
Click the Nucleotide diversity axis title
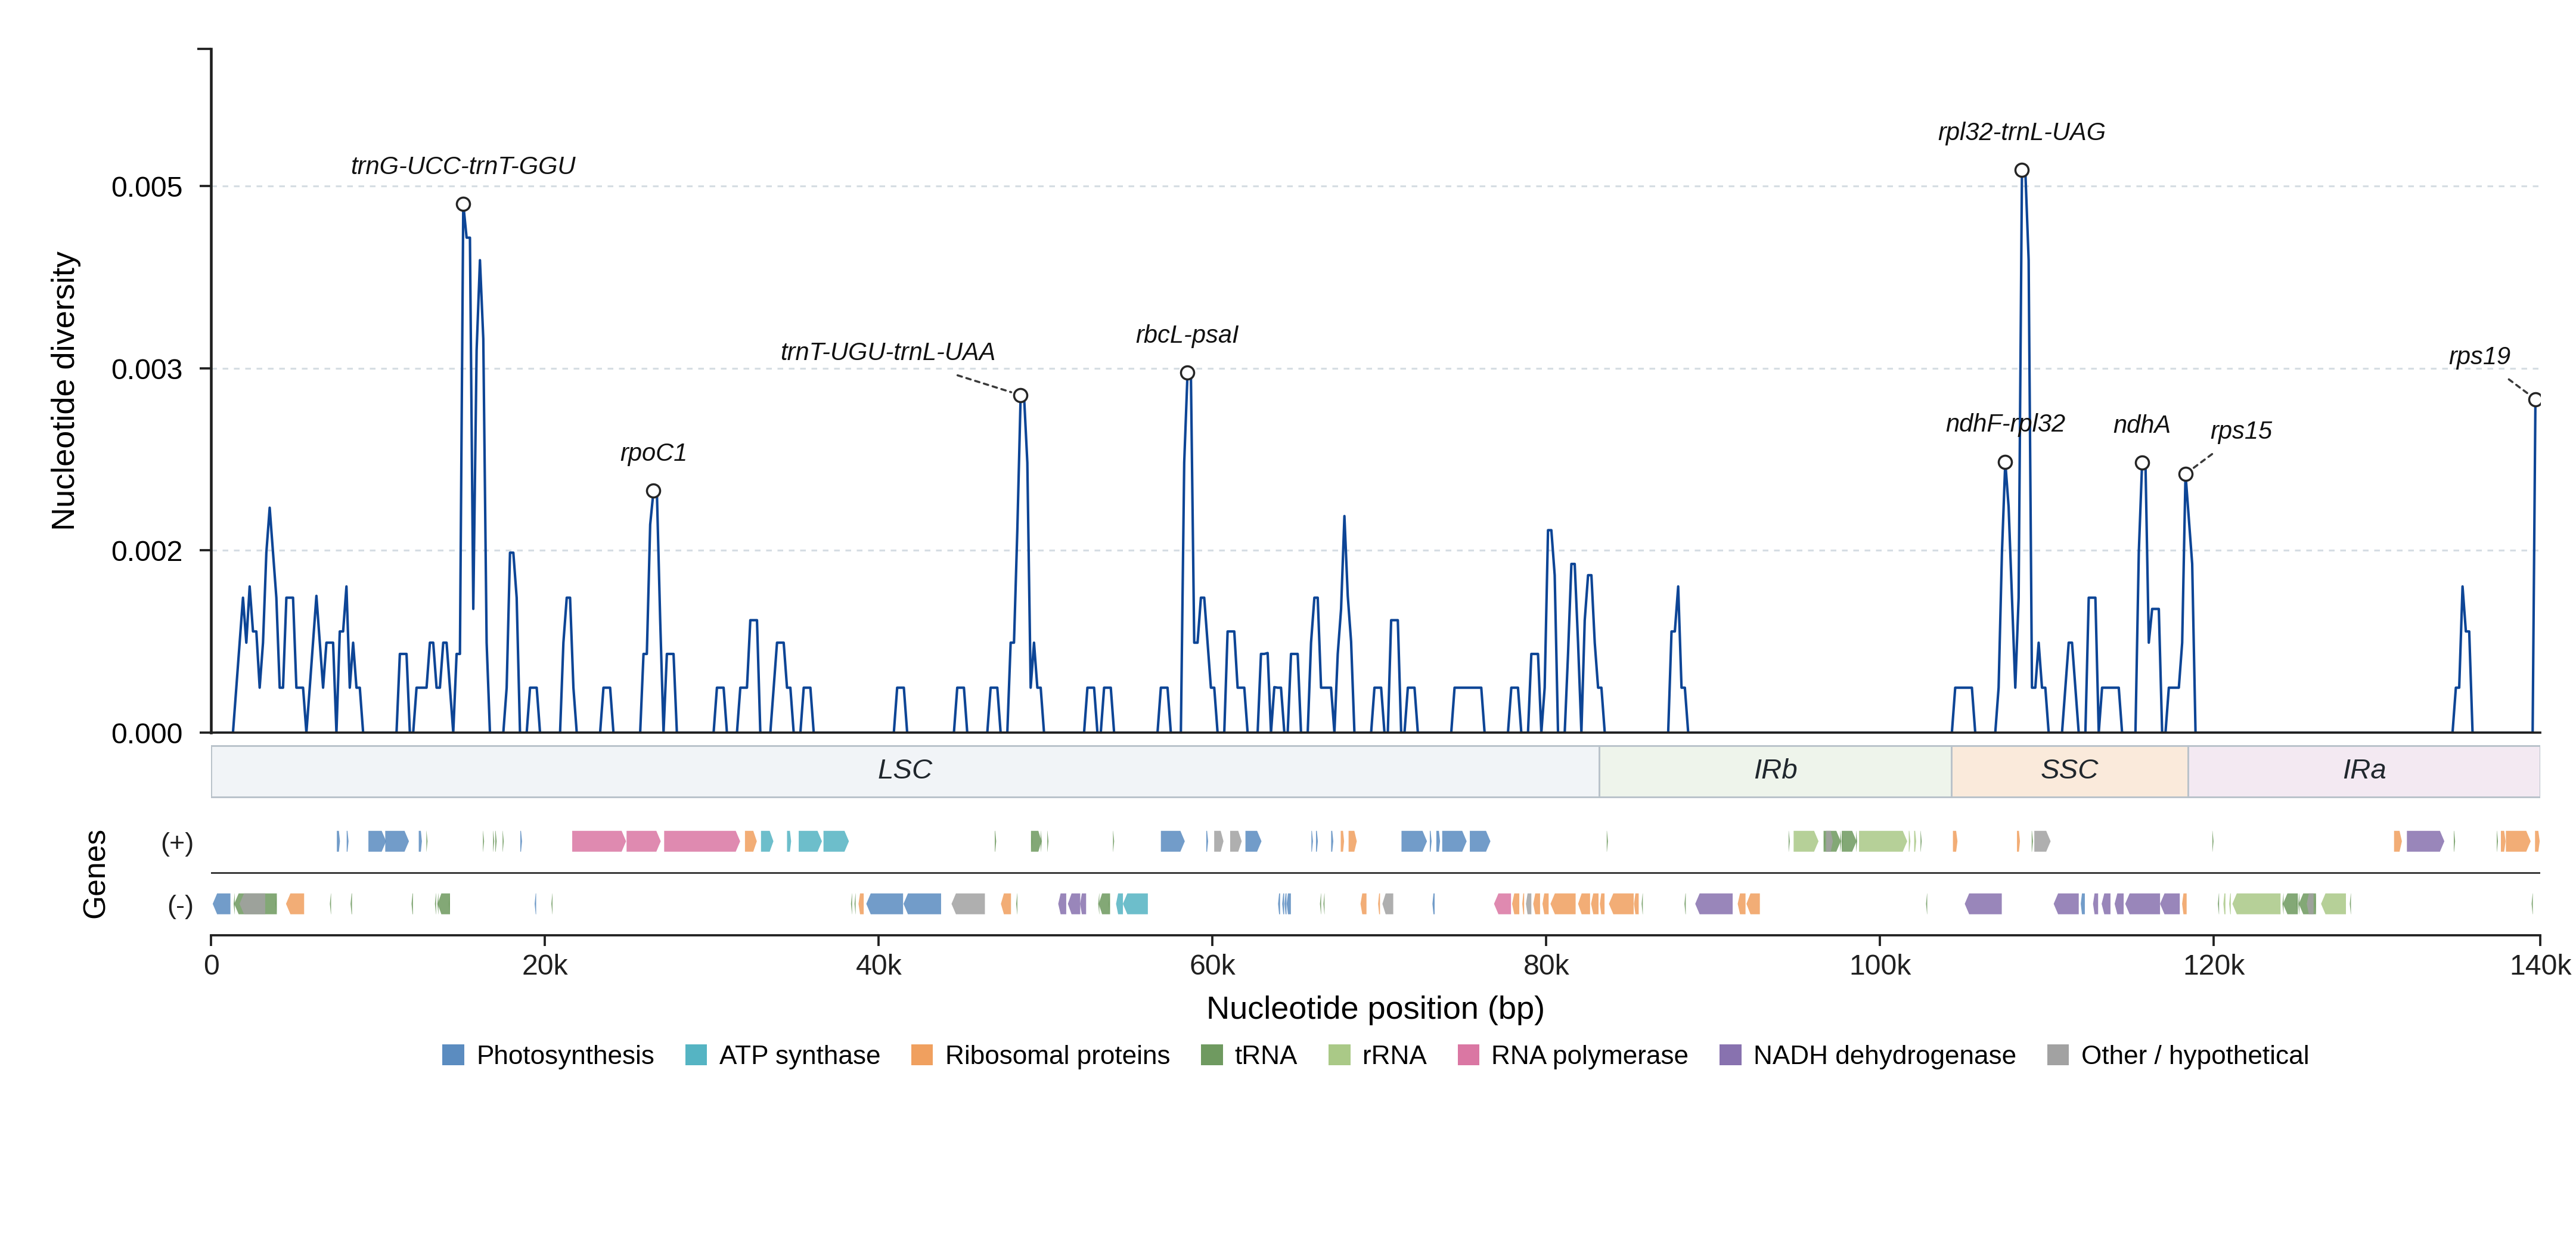click(x=64, y=391)
